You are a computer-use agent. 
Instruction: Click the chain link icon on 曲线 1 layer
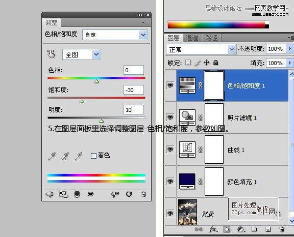click(x=200, y=150)
